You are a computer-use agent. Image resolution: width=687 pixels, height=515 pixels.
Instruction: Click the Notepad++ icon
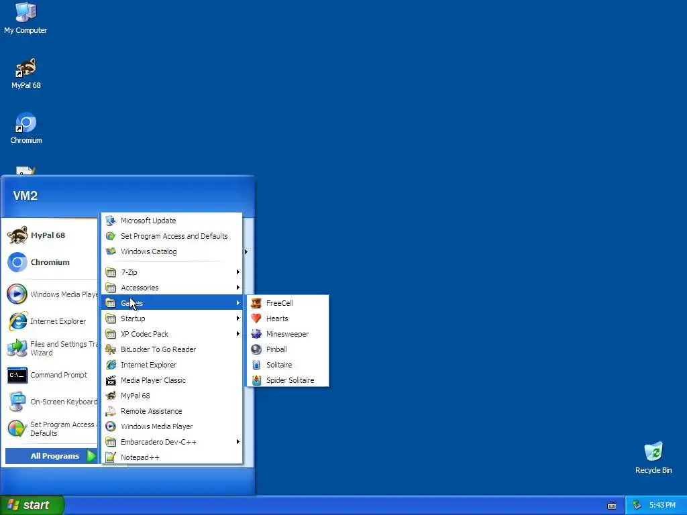[111, 457]
